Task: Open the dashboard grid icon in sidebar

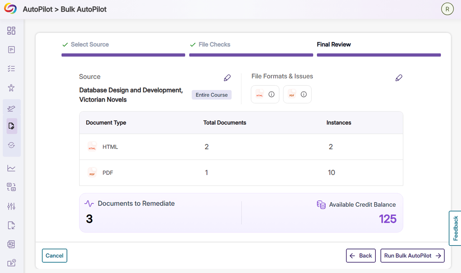Action: (11, 31)
